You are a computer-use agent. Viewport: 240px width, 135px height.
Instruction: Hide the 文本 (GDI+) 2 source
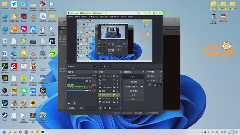(x=114, y=87)
